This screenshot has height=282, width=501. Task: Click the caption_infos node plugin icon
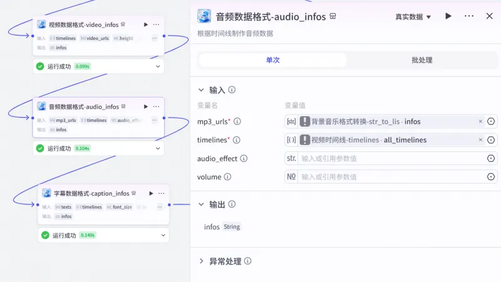click(x=46, y=193)
